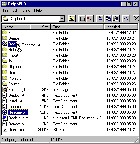
Task: Sort by the Modified column header
Action: 121,27
